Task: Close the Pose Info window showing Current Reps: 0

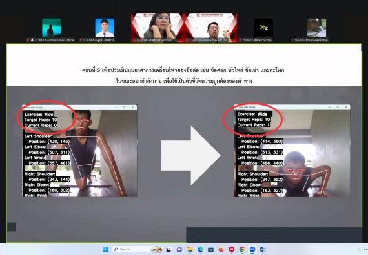Action: click(133, 108)
